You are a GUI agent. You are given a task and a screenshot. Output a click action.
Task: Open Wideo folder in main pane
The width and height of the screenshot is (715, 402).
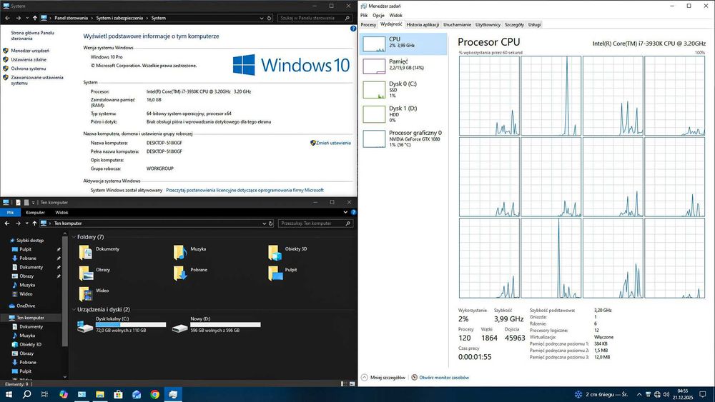click(x=94, y=293)
